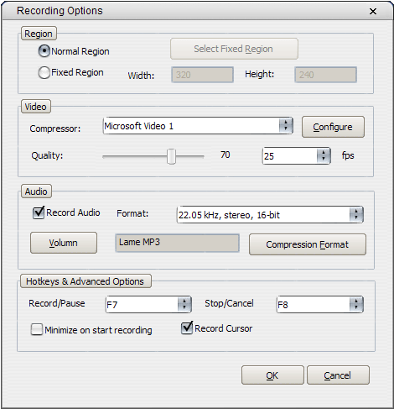Expand the audio Format dropdown

point(270,215)
